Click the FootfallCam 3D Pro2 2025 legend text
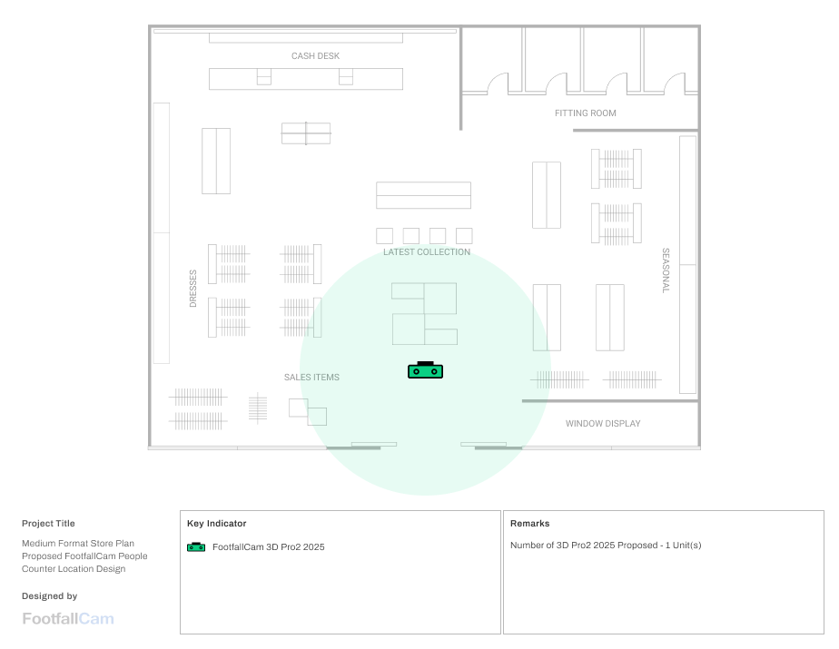The width and height of the screenshot is (839, 649). (268, 547)
